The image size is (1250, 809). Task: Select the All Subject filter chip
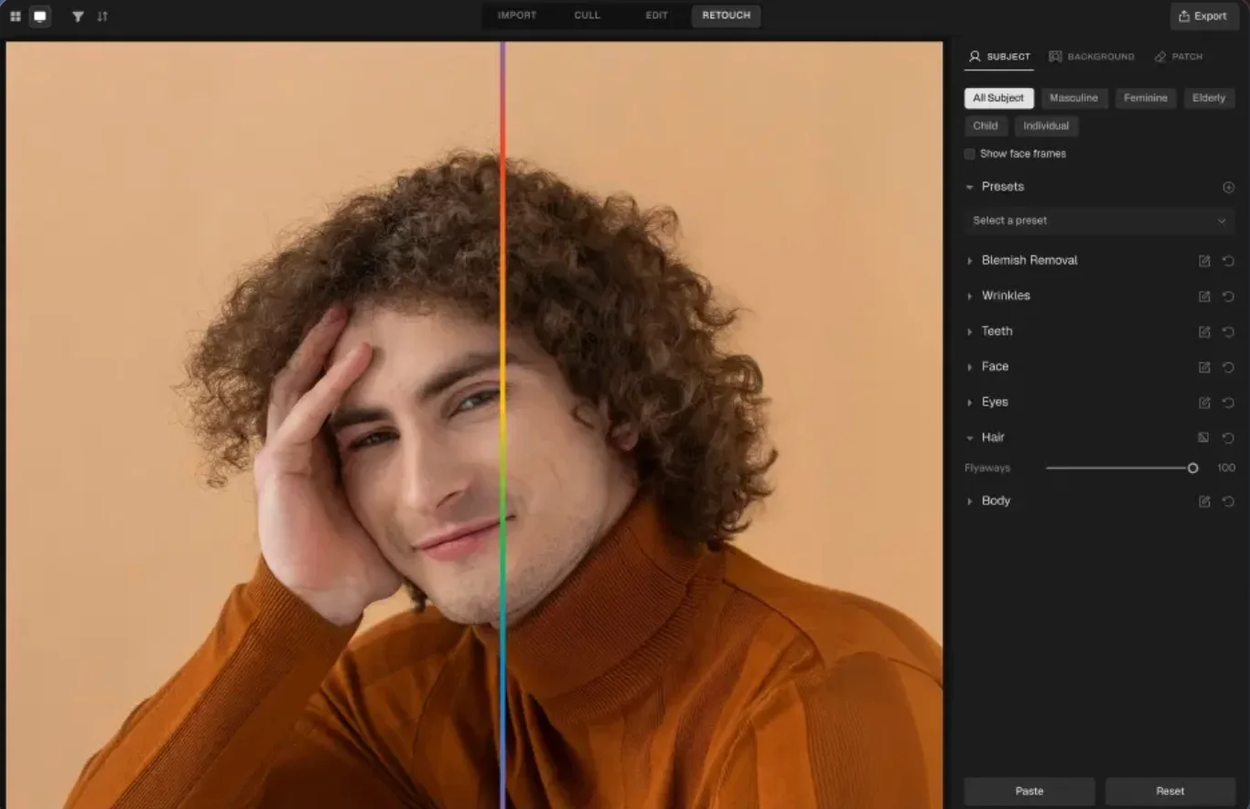[998, 98]
